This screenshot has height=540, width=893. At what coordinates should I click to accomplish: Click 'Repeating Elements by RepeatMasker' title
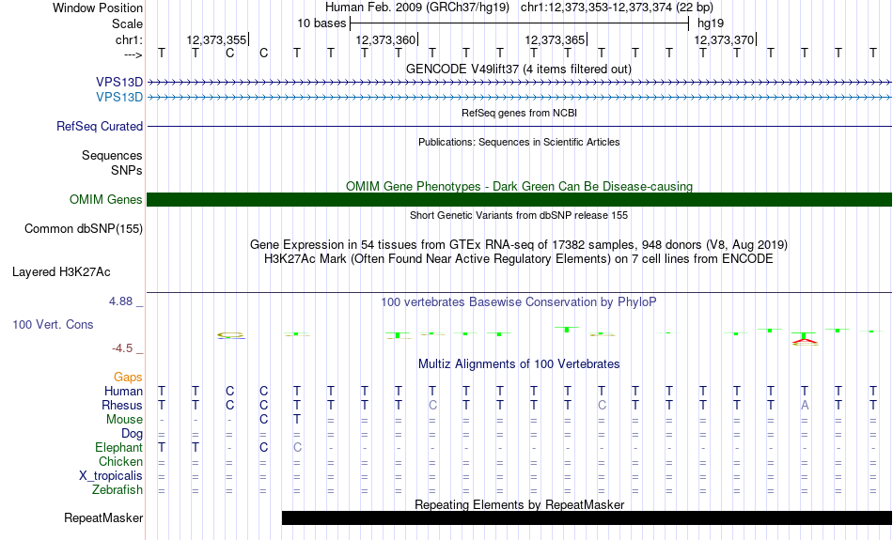coord(520,504)
